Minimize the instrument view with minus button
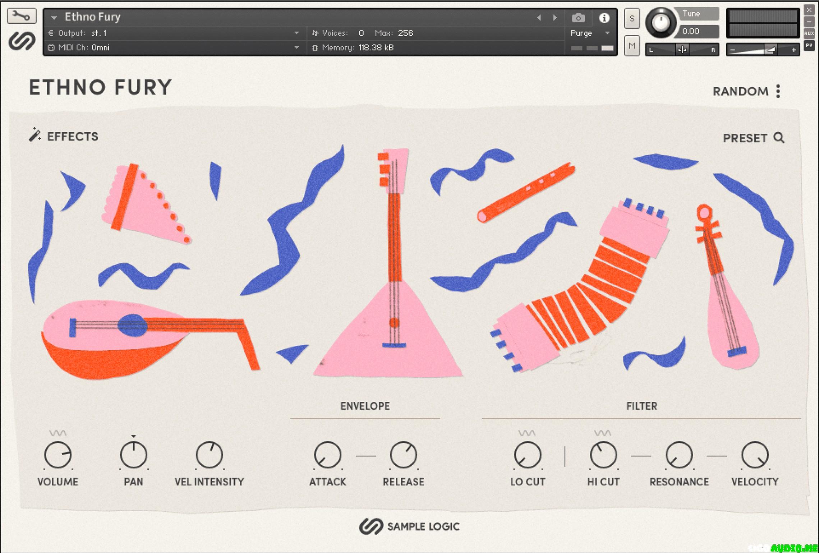 point(809,22)
